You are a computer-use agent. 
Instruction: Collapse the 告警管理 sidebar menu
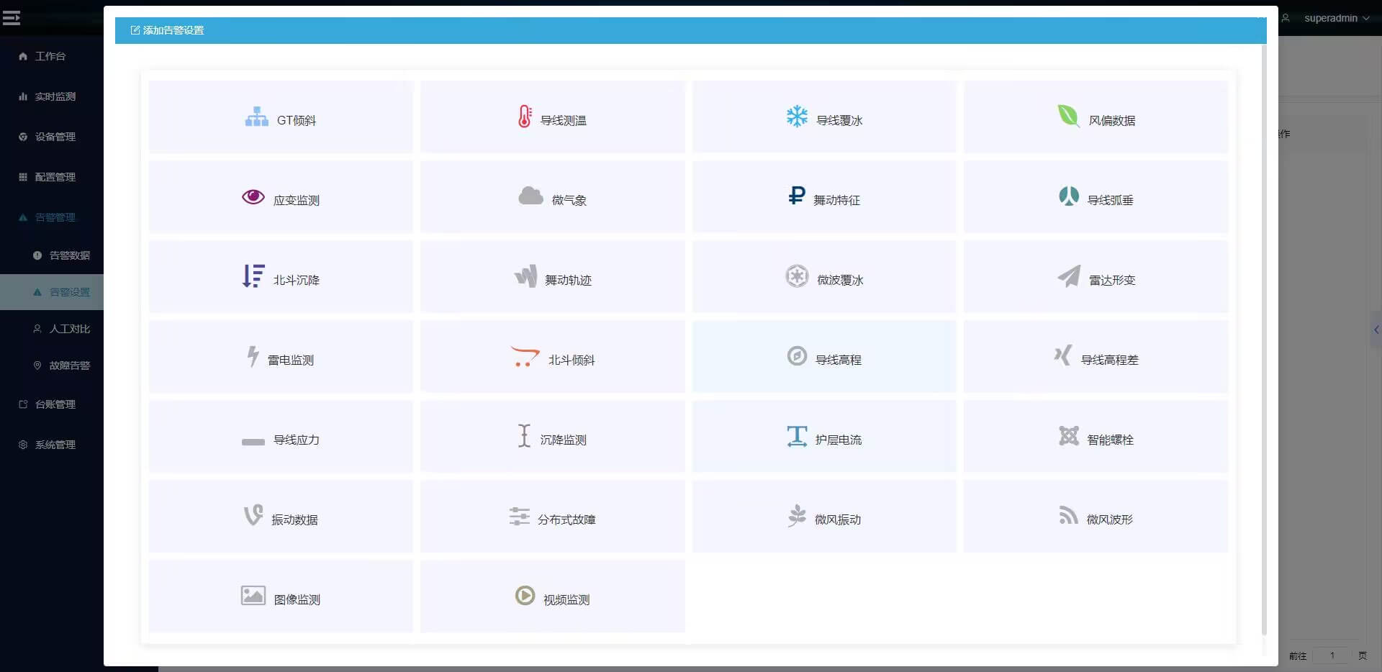(x=55, y=217)
